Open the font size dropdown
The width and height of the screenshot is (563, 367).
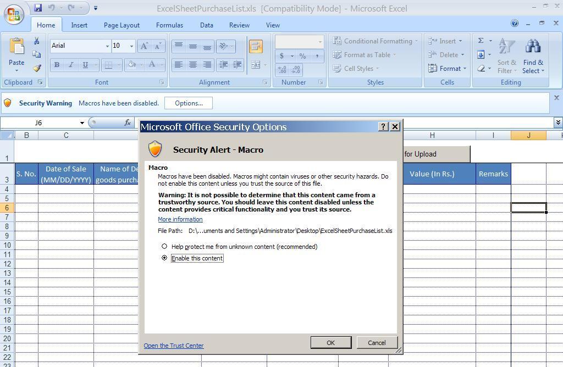coord(131,46)
